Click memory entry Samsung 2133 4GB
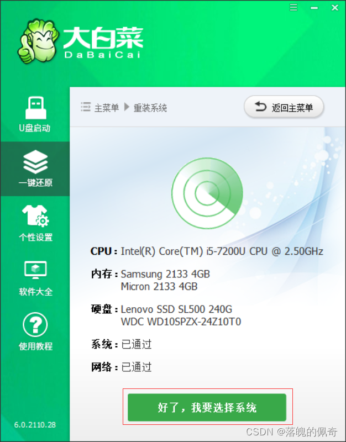 (165, 273)
